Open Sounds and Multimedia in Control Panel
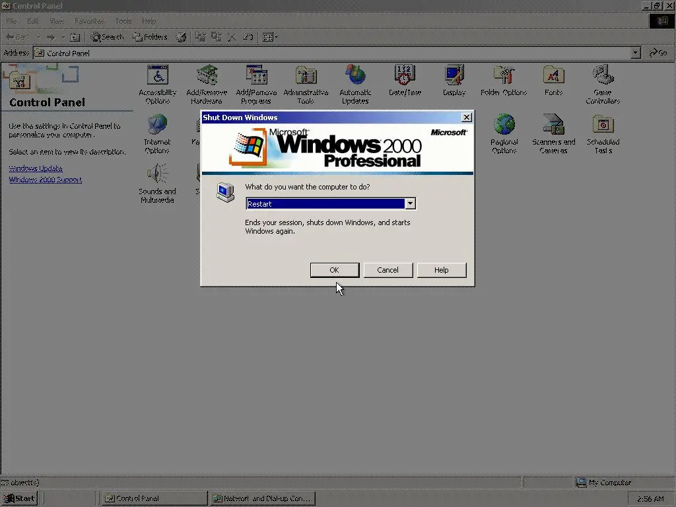The image size is (676, 507). 157,184
